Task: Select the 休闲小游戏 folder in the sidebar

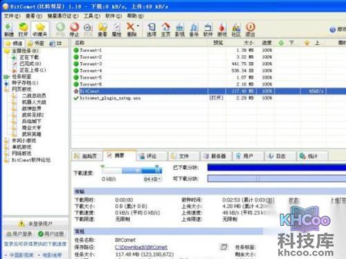Action: (24, 140)
